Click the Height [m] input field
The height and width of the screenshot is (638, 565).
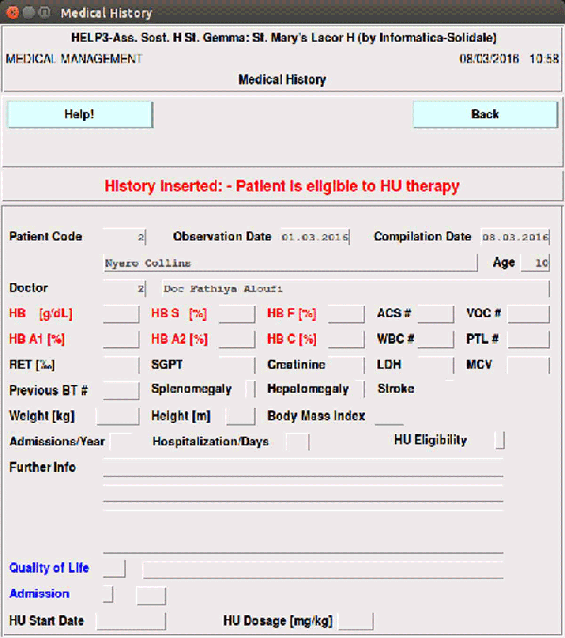click(241, 416)
